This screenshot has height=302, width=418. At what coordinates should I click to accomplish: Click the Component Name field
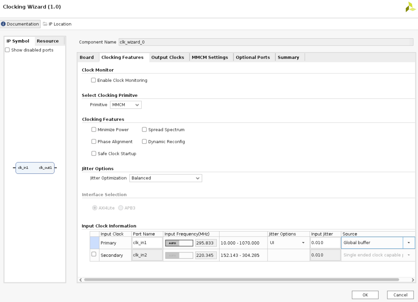(266, 42)
